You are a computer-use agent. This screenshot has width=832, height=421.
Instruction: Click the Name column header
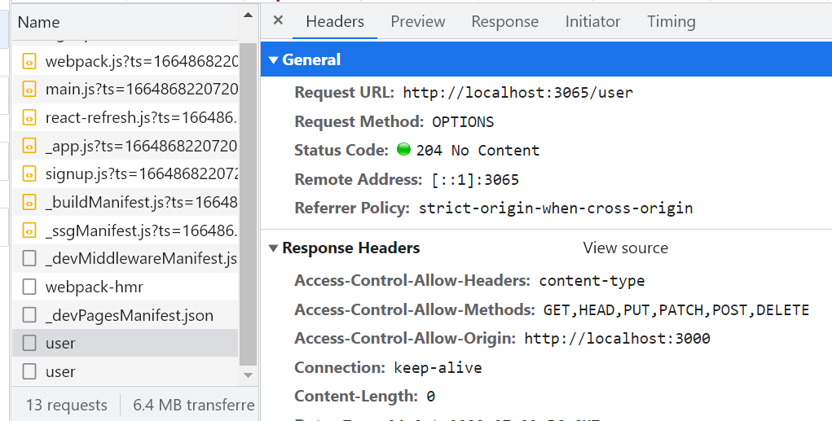coord(38,23)
